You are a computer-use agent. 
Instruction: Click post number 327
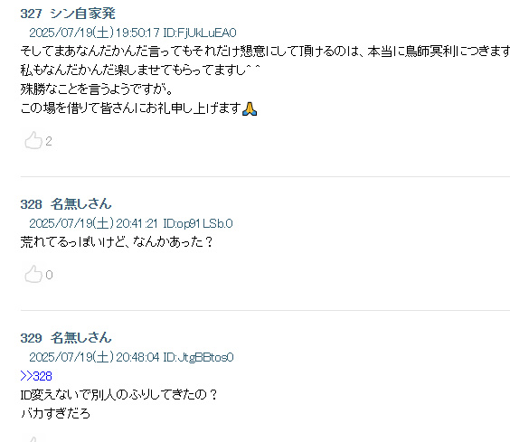pyautogui.click(x=32, y=14)
